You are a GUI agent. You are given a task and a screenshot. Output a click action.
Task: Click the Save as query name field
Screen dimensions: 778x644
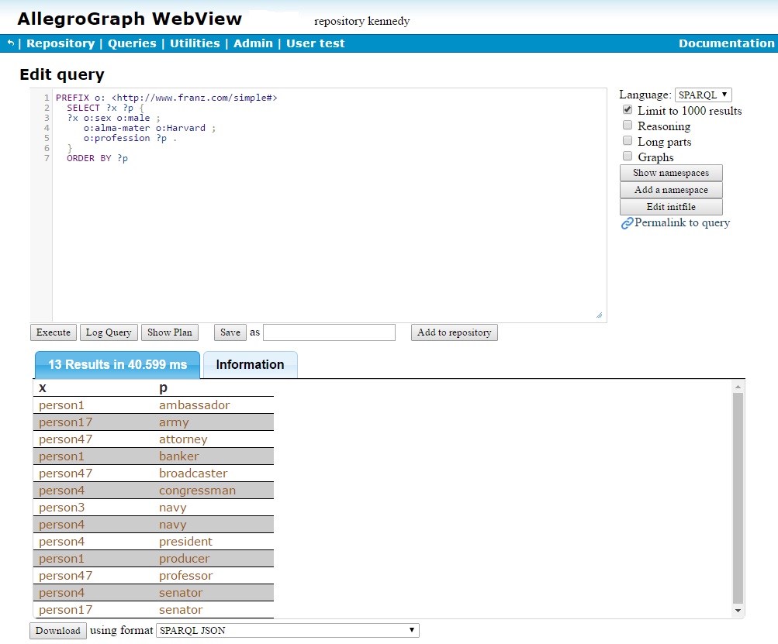point(329,332)
